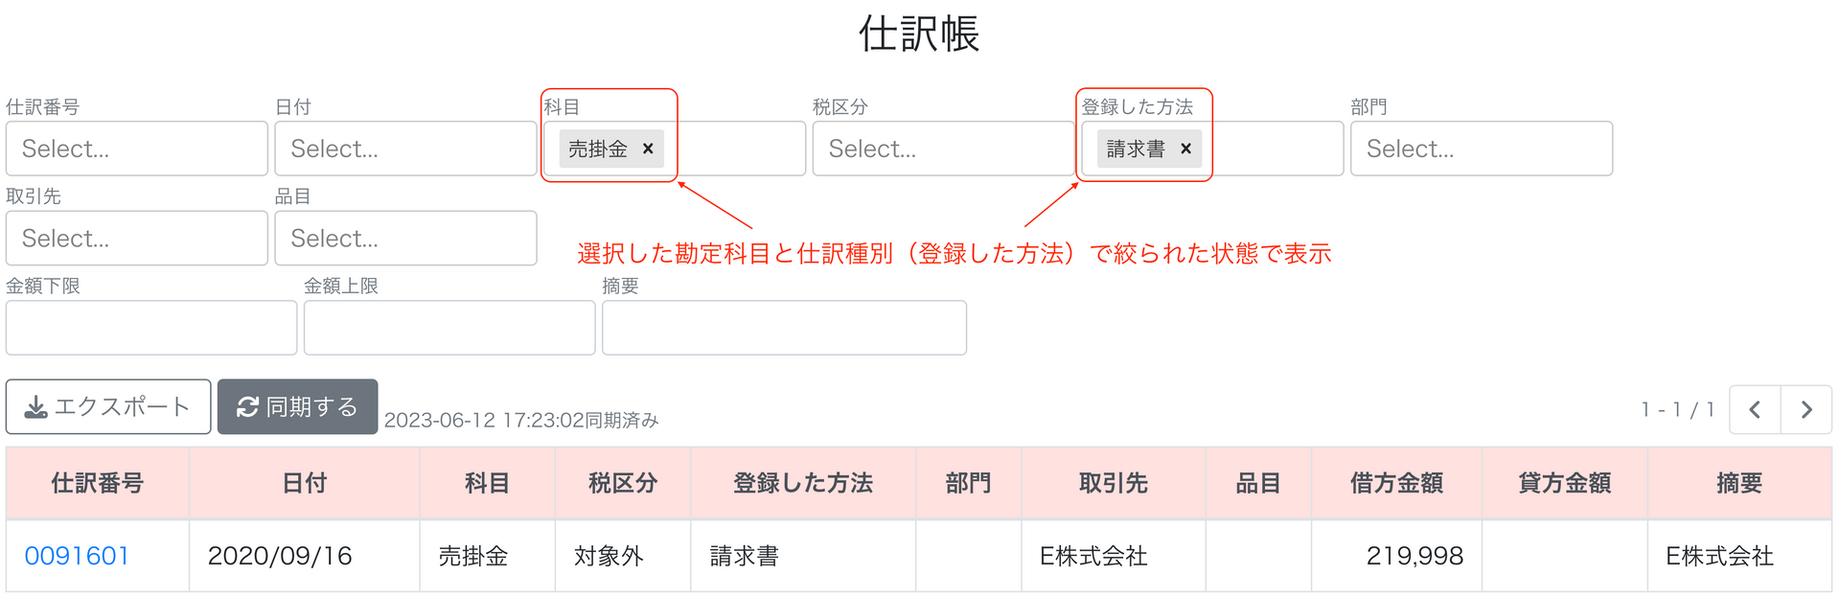This screenshot has height=598, width=1840.
Task: Click the 登録した方法 column header
Action: coord(803,483)
